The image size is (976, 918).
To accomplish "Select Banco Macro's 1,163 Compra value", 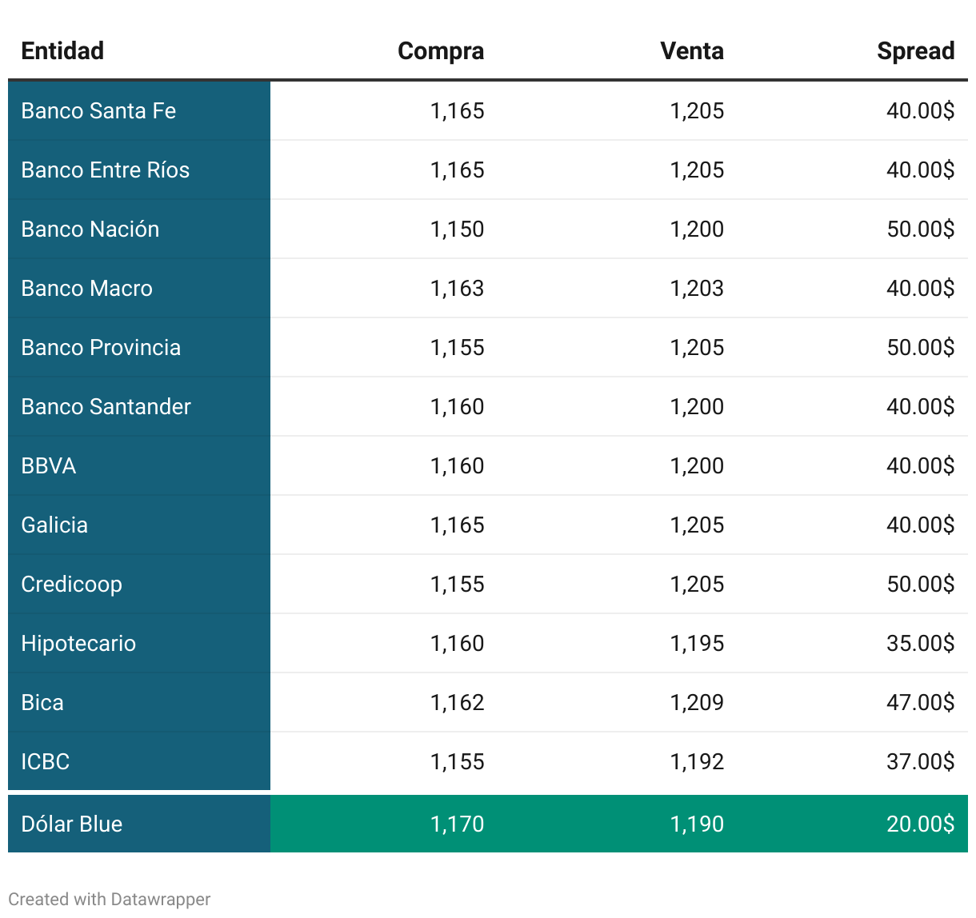I will coord(457,289).
